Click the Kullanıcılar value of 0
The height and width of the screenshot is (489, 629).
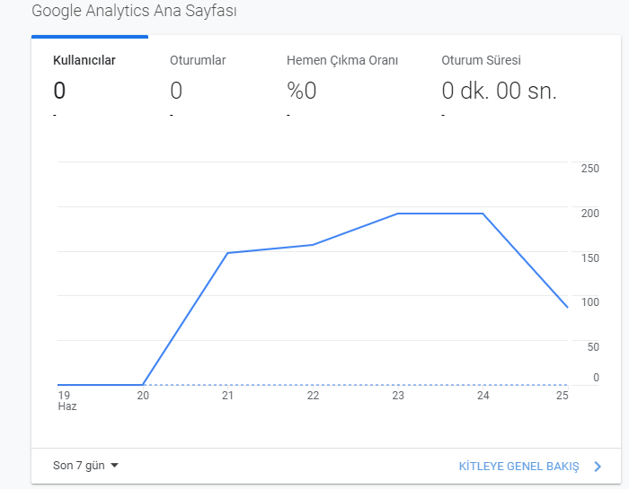point(59,91)
